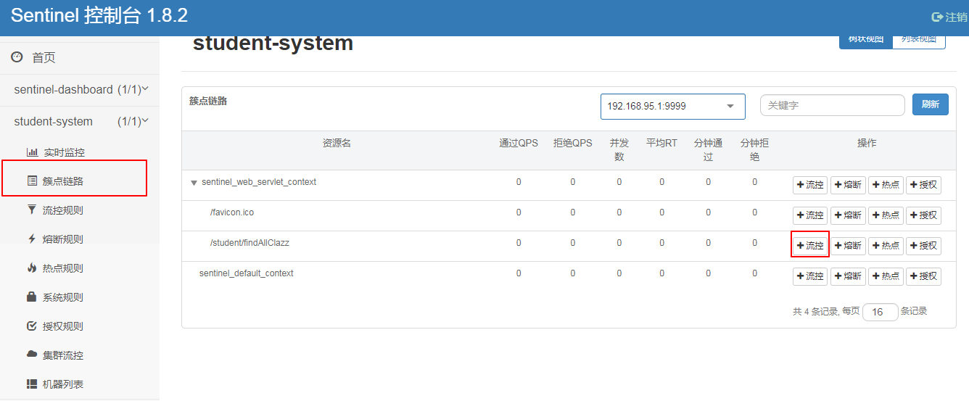Click the 熔断规则 lightning bolt icon

tap(32, 239)
